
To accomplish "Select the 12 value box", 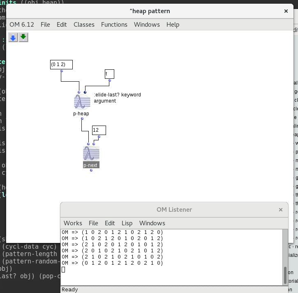I will [99, 130].
